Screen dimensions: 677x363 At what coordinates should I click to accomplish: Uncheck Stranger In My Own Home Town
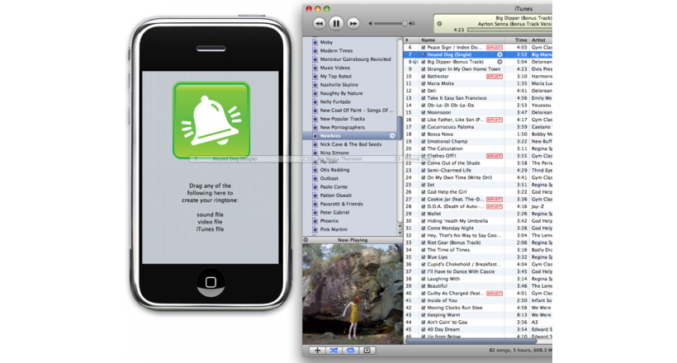[x=423, y=69]
